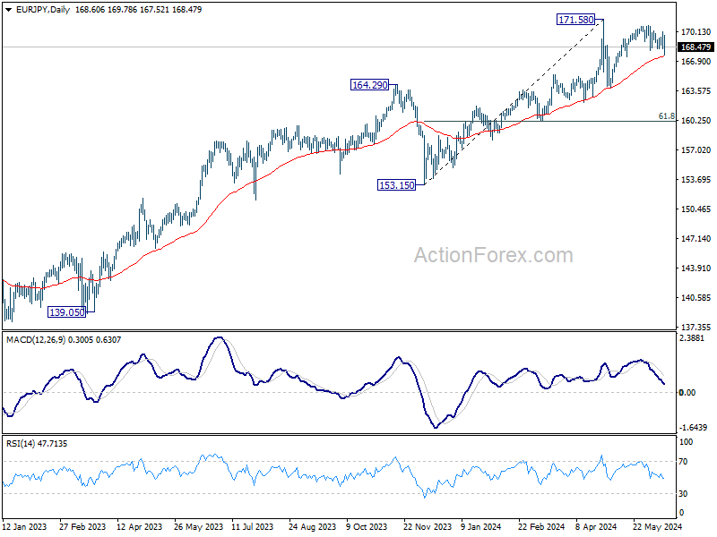Click the 12 Jan 2023 date label
This screenshot has height=537, width=717.
[x=24, y=527]
